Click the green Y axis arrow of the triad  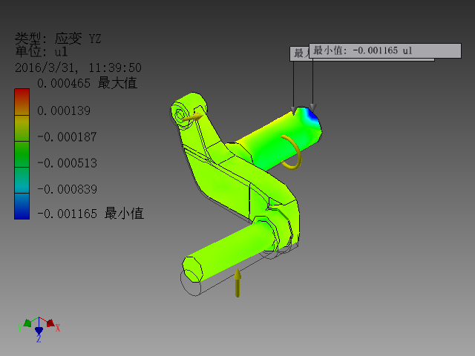click(27, 323)
